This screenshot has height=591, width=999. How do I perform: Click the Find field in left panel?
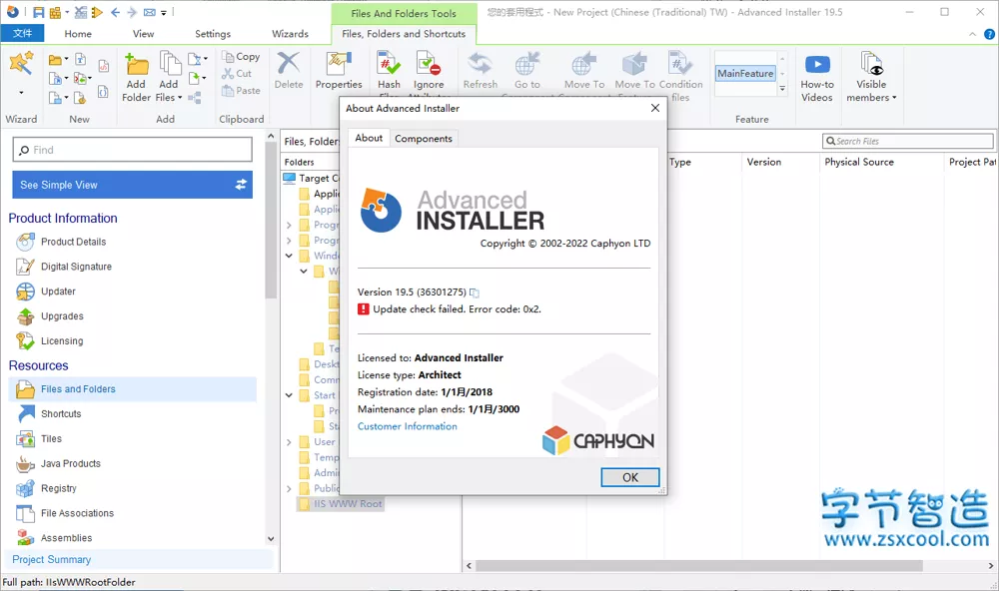coord(133,151)
